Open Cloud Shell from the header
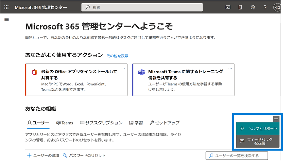 tap(228, 7)
